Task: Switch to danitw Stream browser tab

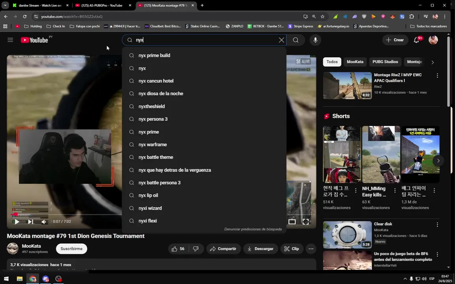Action: (x=40, y=5)
